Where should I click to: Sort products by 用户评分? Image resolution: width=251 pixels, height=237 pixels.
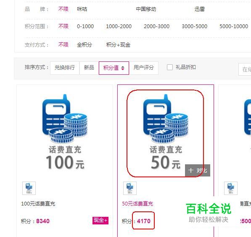click(144, 68)
